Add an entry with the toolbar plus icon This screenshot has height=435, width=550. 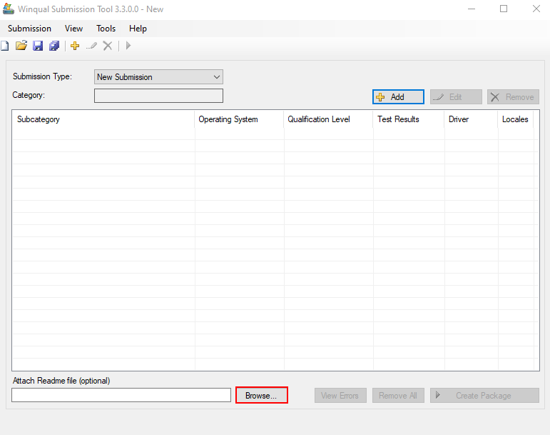click(x=75, y=46)
